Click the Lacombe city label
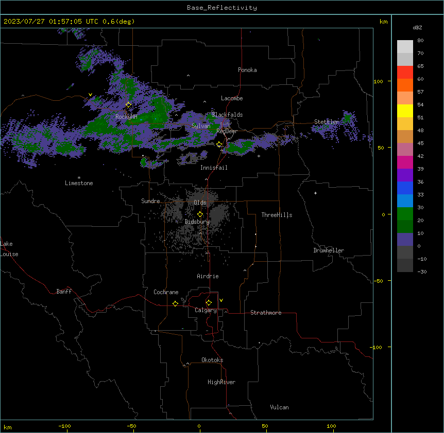Screen dimensions: 444x433 (x=232, y=98)
